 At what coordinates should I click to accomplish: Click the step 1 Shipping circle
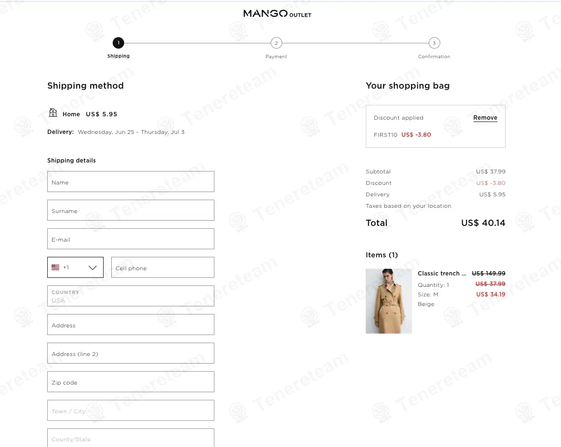(x=118, y=43)
